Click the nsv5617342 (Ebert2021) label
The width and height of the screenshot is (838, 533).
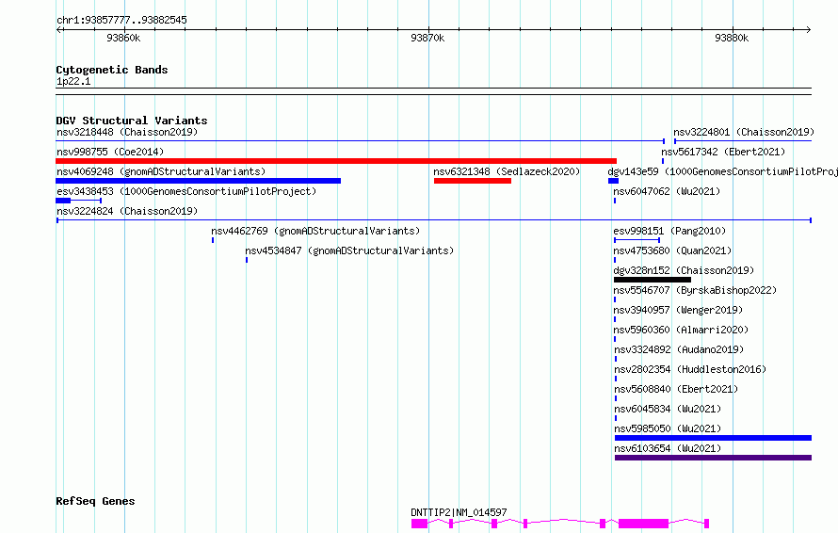point(723,152)
